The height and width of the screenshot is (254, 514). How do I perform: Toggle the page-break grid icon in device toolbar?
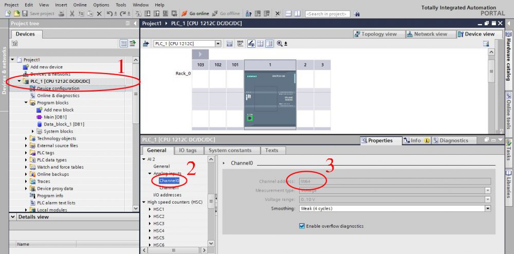(260, 44)
